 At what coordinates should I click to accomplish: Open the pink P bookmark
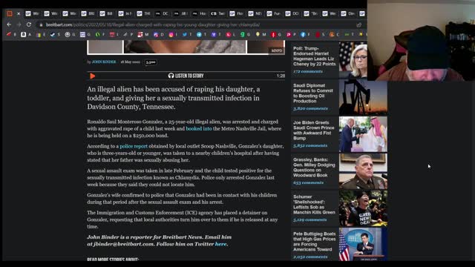pos(289,35)
